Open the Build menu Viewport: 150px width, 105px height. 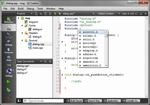click(x=21, y=9)
